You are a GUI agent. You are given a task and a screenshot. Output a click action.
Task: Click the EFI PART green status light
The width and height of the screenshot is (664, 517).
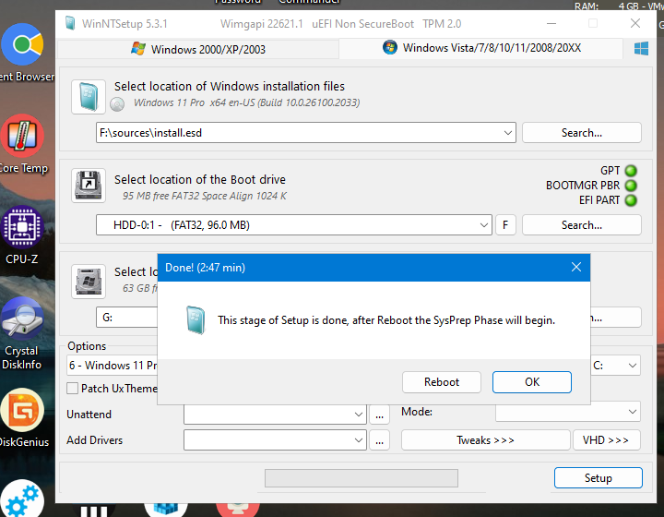point(631,200)
